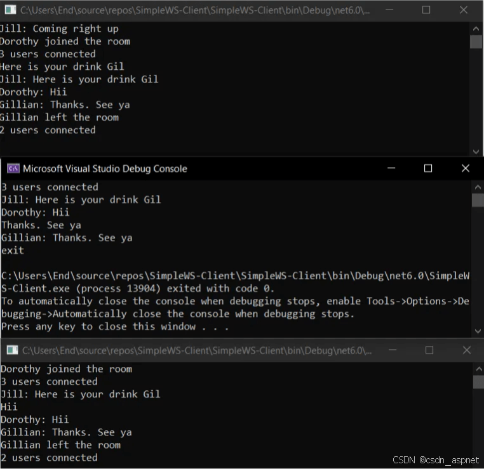Close the bottom SimpleWS-Client console window
The height and width of the screenshot is (469, 484).
[x=467, y=350]
